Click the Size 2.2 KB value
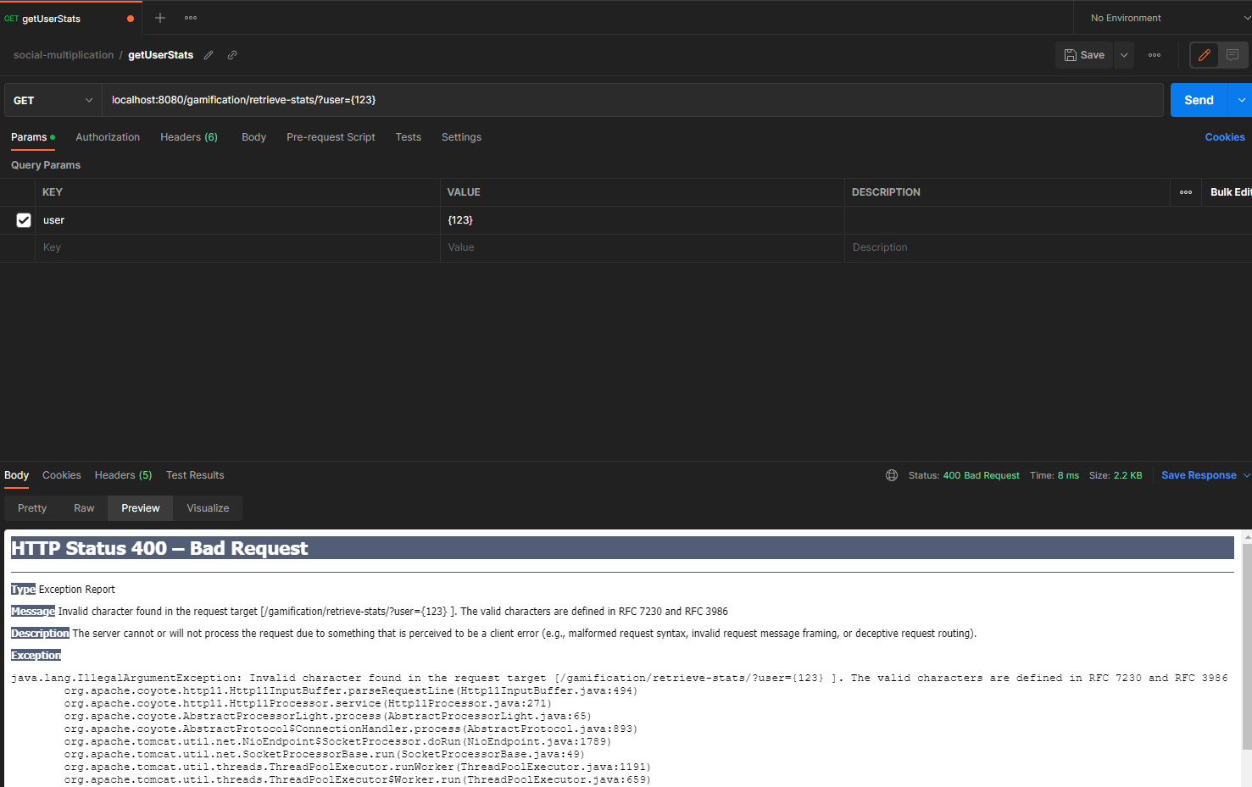1252x787 pixels. (1127, 475)
